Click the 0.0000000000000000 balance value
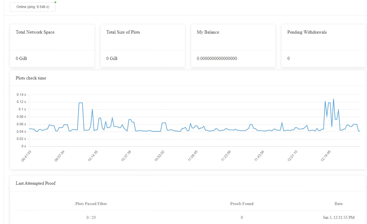The height and width of the screenshot is (224, 367). [x=217, y=59]
